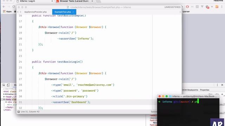Expand the head element node
This screenshot has width=225, height=126.
coord(4,97)
